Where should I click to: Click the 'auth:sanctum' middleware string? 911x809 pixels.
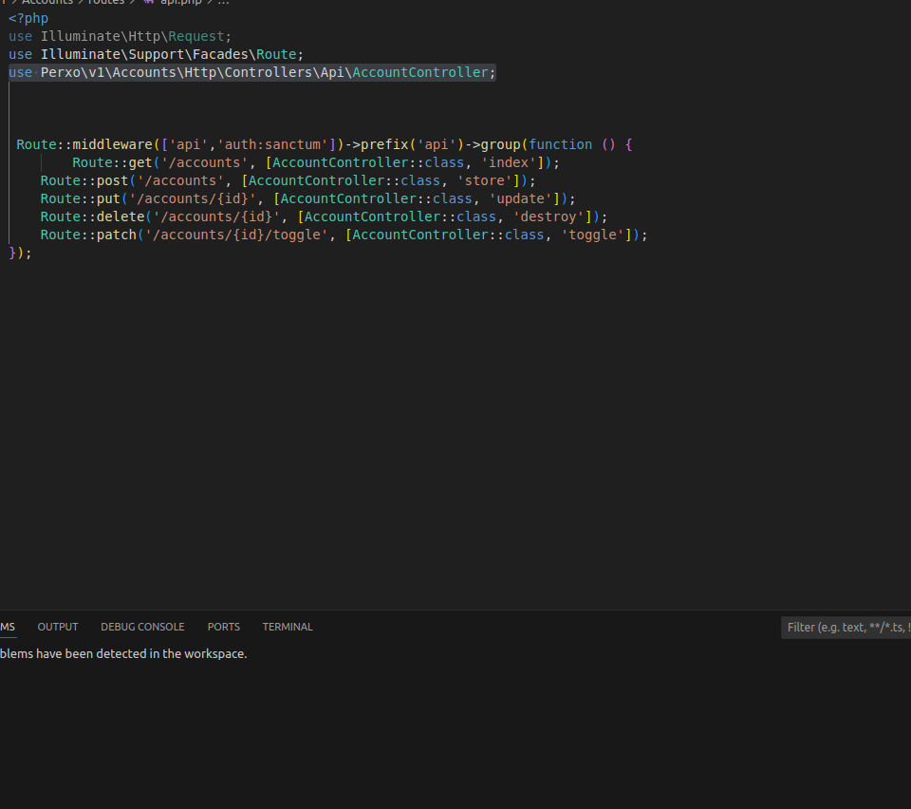(272, 144)
